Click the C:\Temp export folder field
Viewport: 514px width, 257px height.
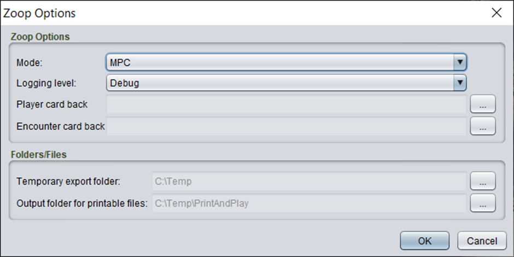pos(309,181)
